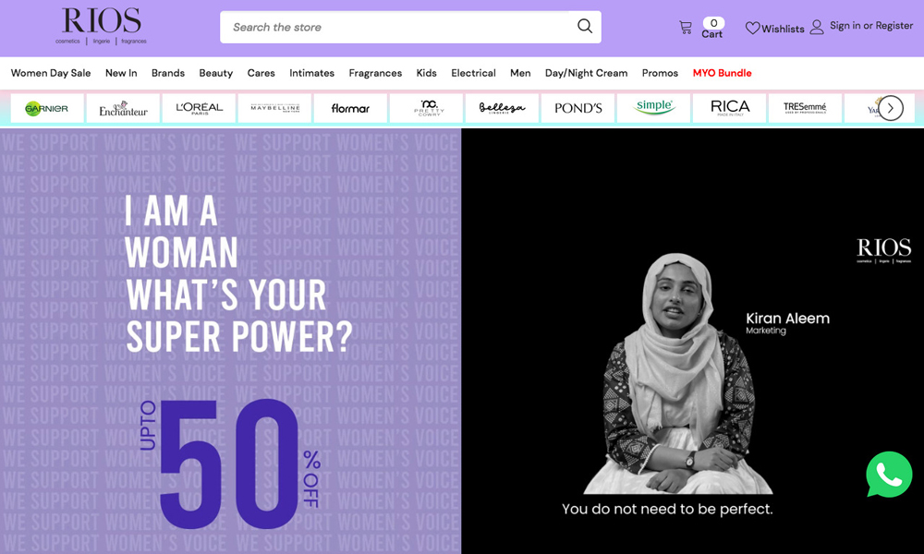
Task: Expand the Beauty category menu
Action: (x=216, y=73)
